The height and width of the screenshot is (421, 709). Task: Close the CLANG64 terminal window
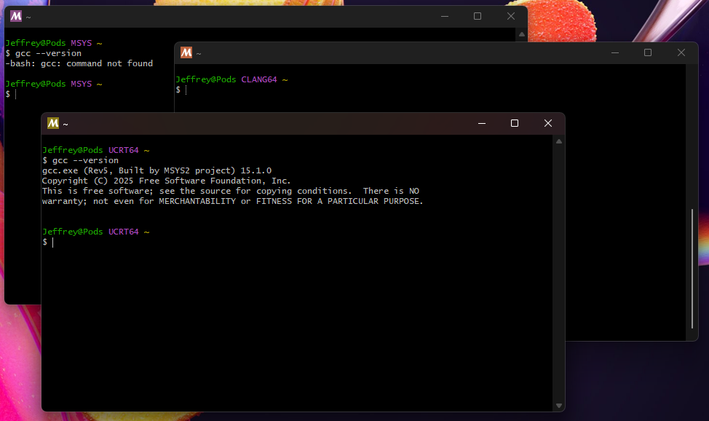[x=681, y=53]
